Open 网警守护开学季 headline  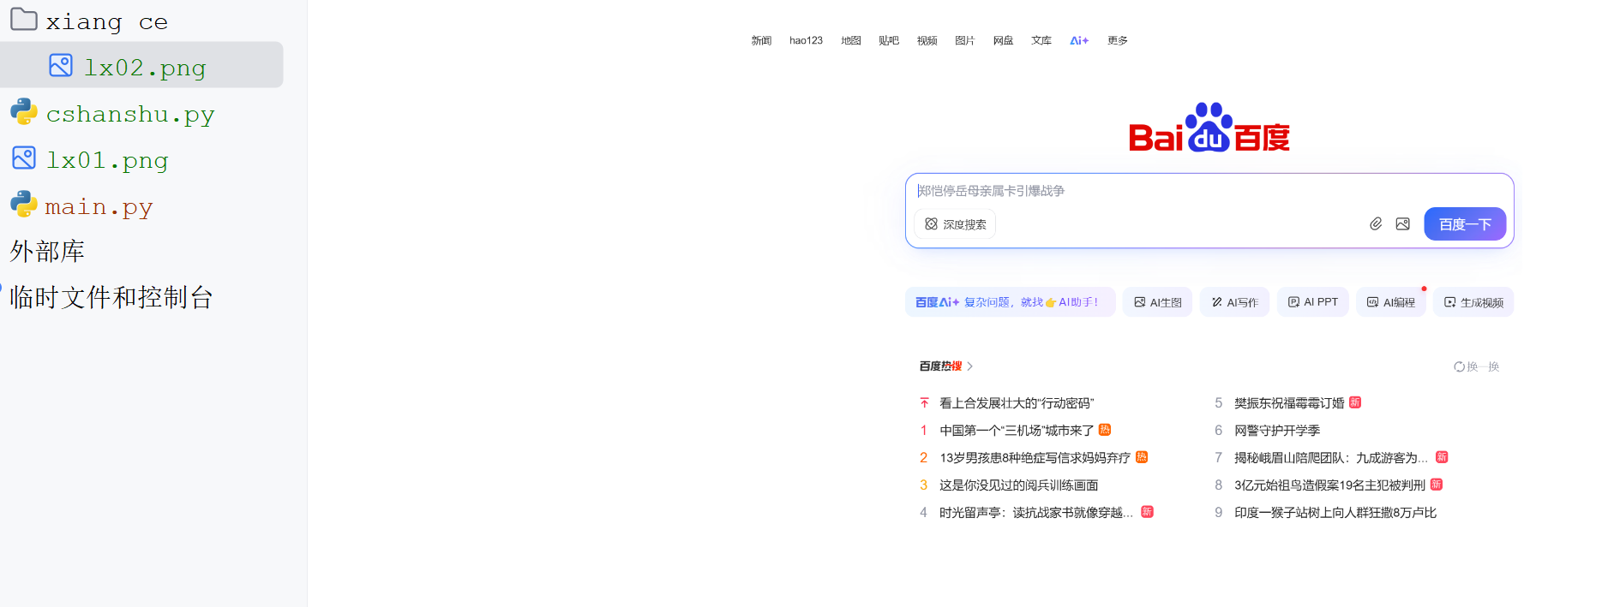(x=1277, y=431)
